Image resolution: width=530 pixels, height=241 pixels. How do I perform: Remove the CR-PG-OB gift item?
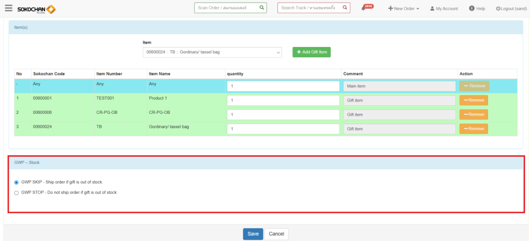coord(473,114)
